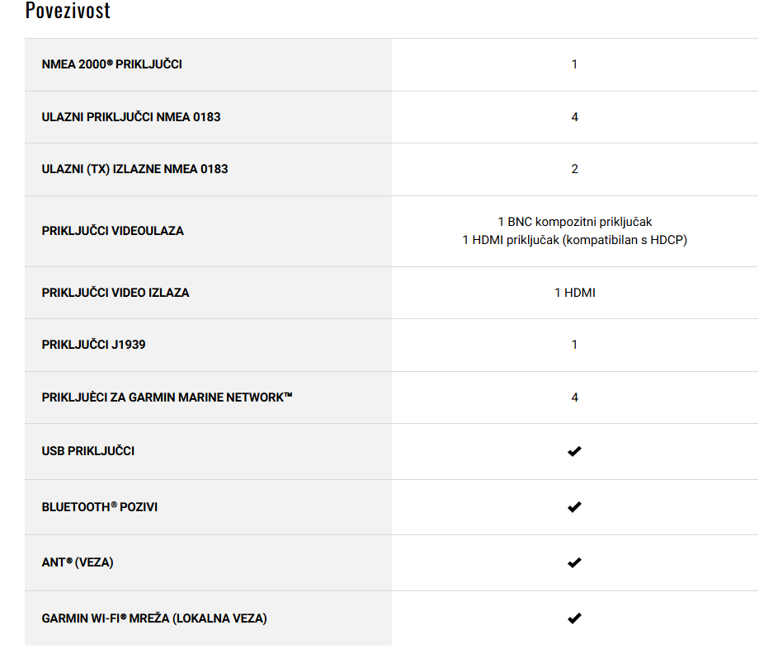The height and width of the screenshot is (658, 778).
Task: Select the NMEA 2000 priključci label
Action: coord(111,64)
